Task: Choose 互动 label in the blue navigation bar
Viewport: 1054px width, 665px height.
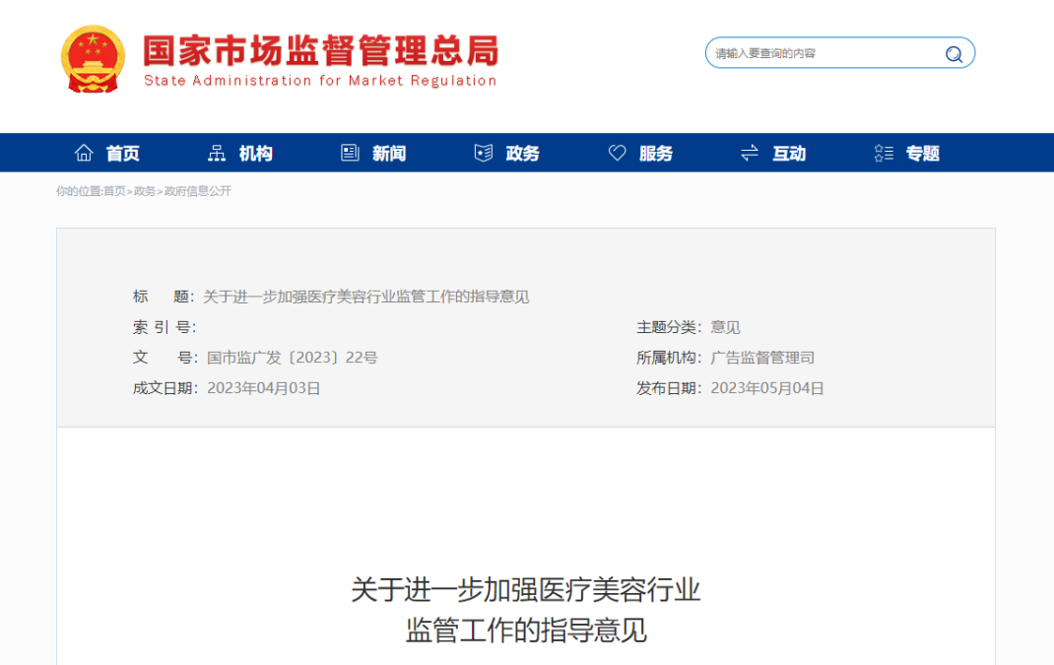Action: coord(789,154)
